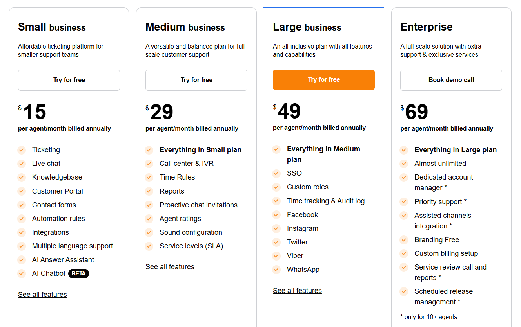
Task: Click the checkmark icon next to Branding Free
Action: [x=404, y=240]
